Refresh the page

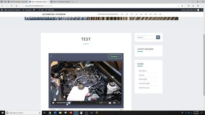coord(12,6)
